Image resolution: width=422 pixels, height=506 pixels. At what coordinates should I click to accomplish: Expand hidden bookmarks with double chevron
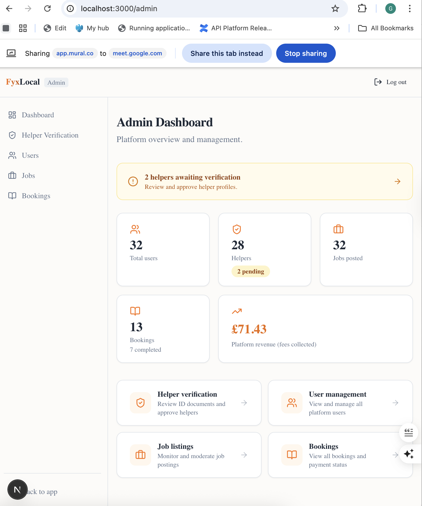coord(337,28)
